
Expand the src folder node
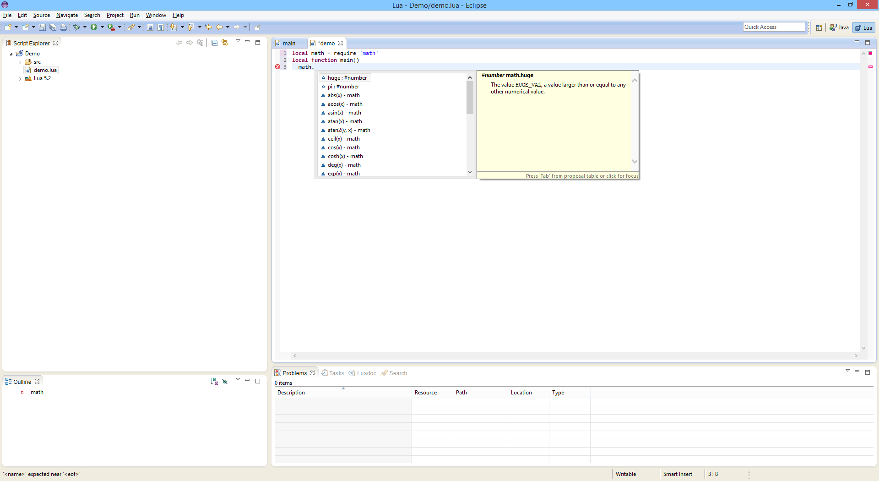20,62
